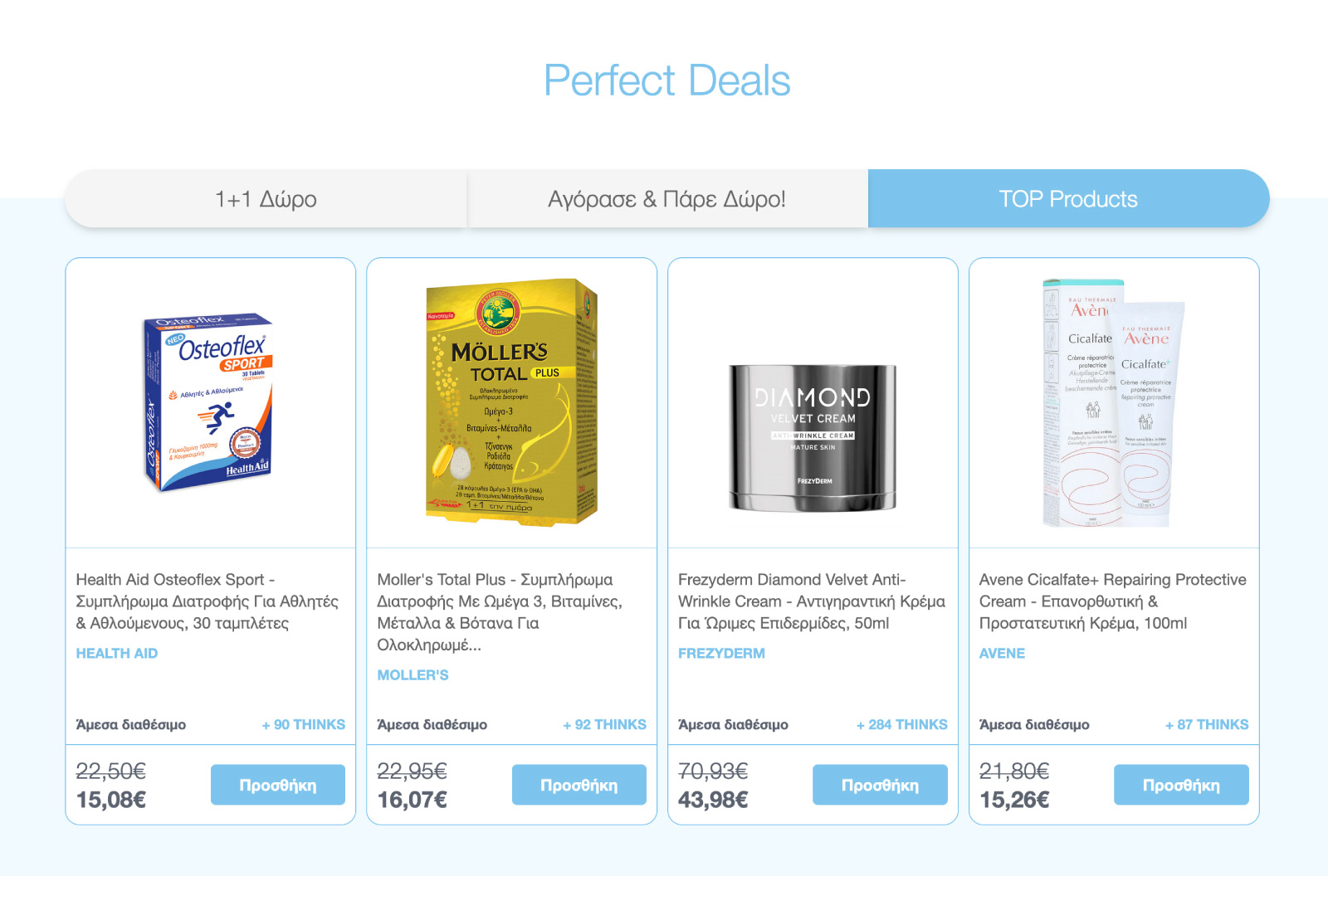Go to the MOLLER'S brand page
Viewport: 1328px width, 910px height.
point(413,675)
